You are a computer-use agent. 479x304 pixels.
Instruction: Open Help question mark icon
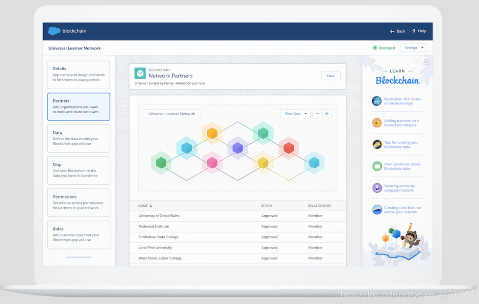click(414, 31)
